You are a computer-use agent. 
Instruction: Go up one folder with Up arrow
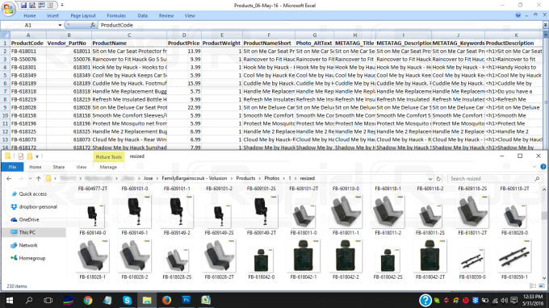pos(39,179)
